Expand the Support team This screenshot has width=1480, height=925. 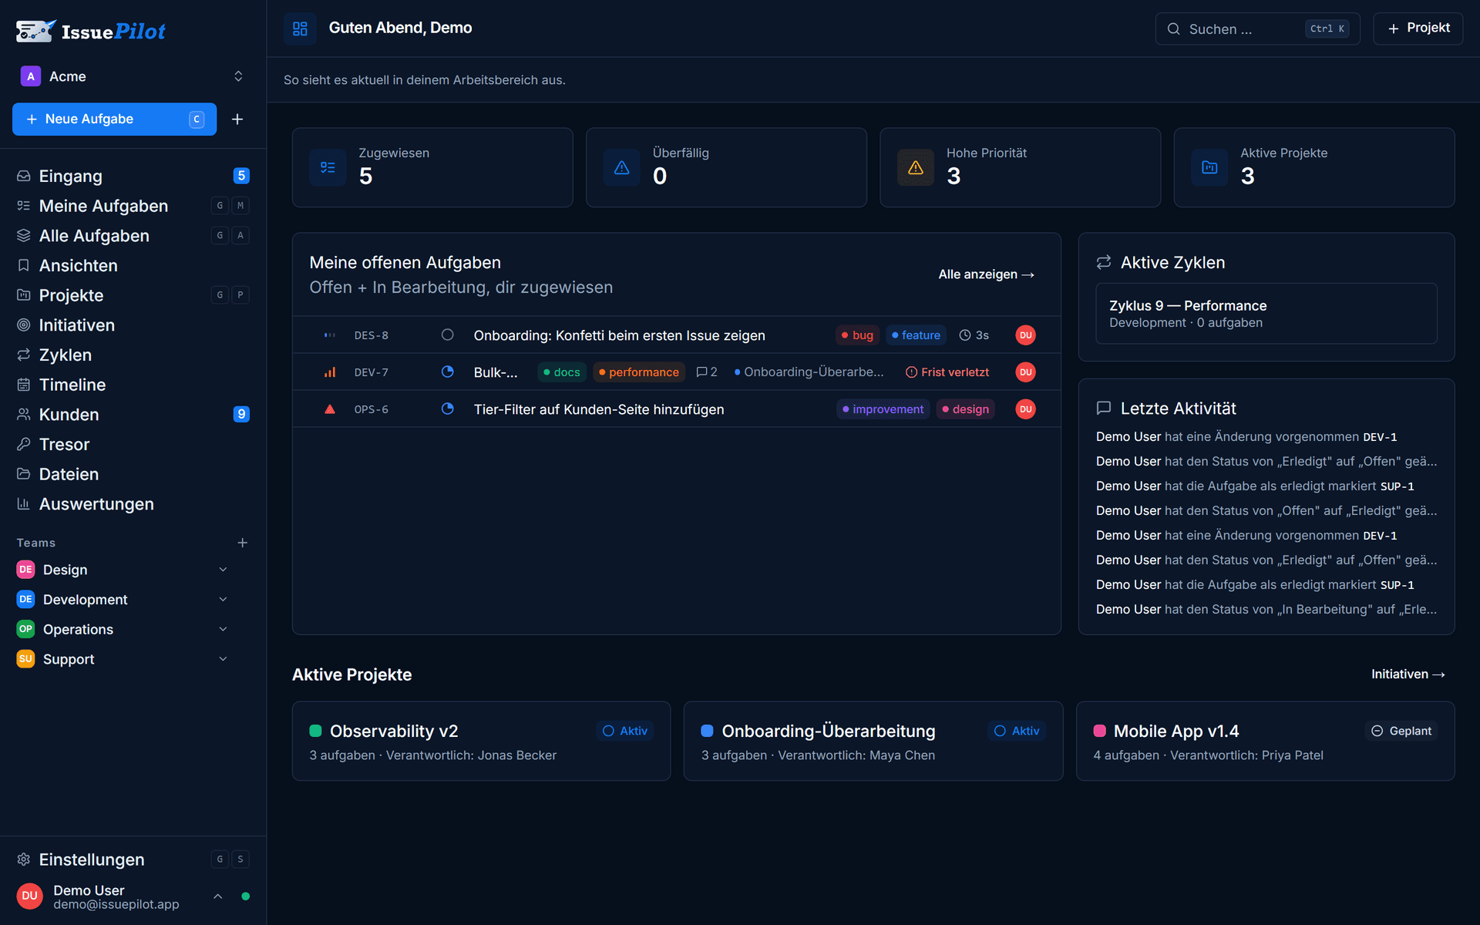(223, 659)
